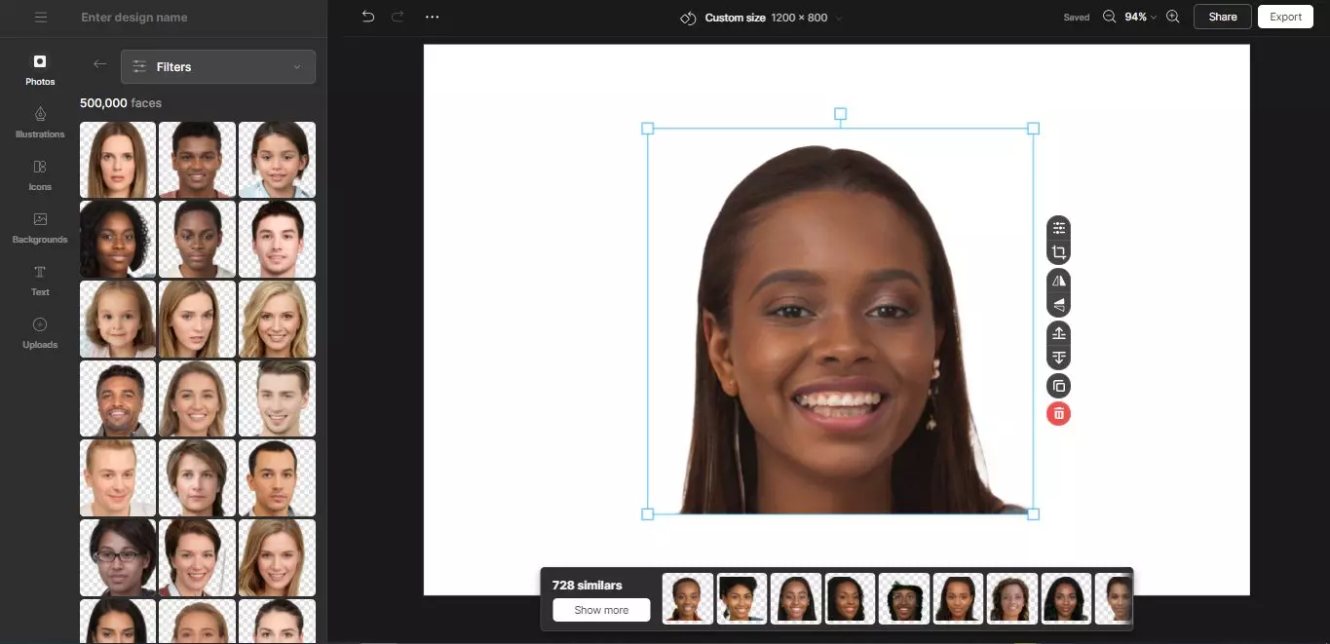1330x644 pixels.
Task: Expand the Filters dropdown
Action: [x=218, y=66]
